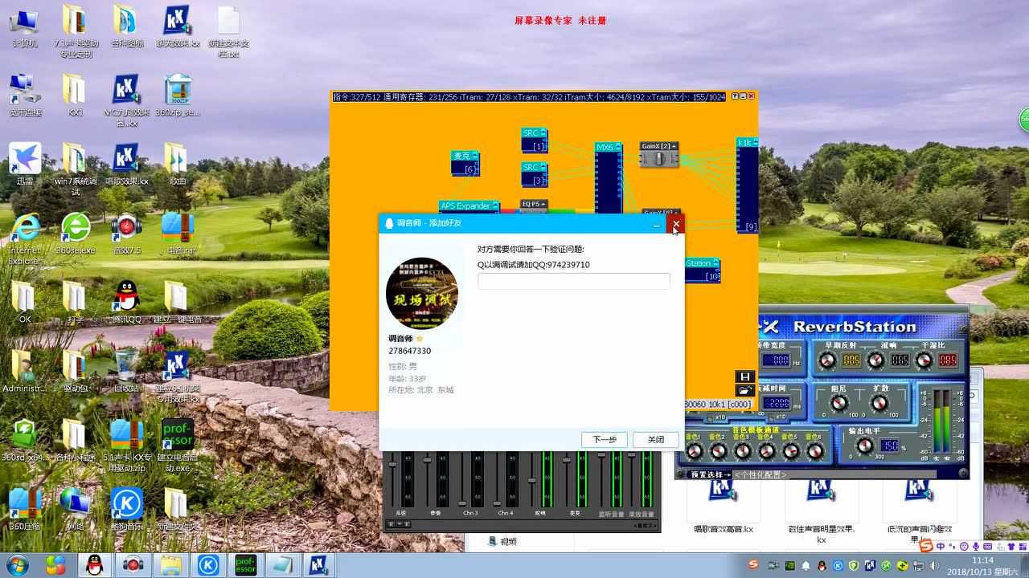
Task: Click the open folder icon in DSP window
Action: tap(744, 390)
